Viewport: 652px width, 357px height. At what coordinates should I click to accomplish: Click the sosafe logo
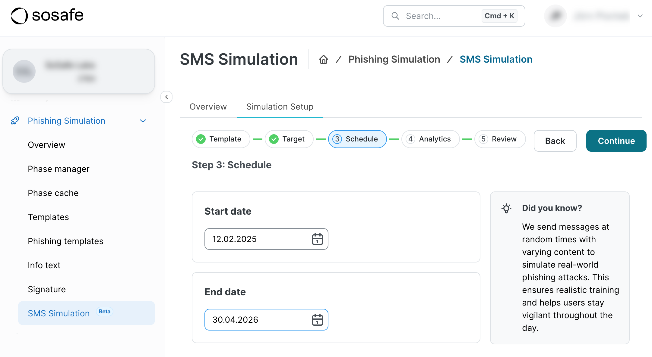tap(47, 15)
